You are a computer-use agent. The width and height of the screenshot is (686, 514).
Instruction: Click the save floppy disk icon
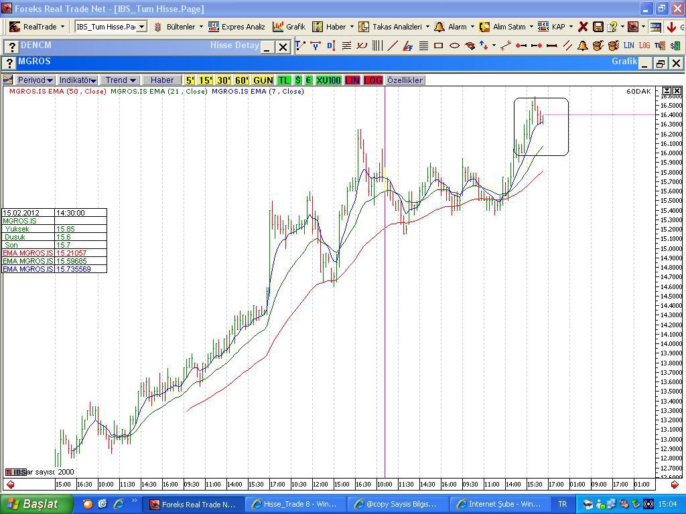[598, 27]
